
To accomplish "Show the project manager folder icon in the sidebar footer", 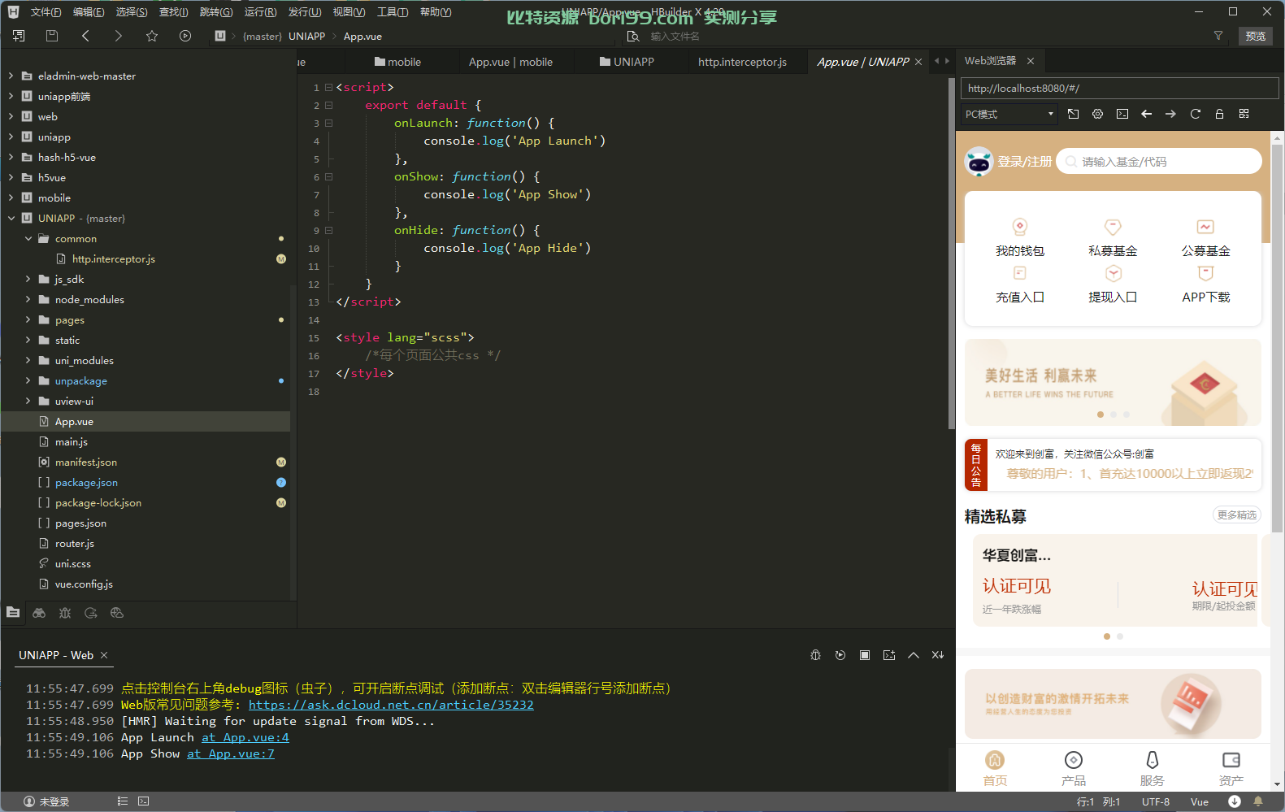I will pos(13,612).
